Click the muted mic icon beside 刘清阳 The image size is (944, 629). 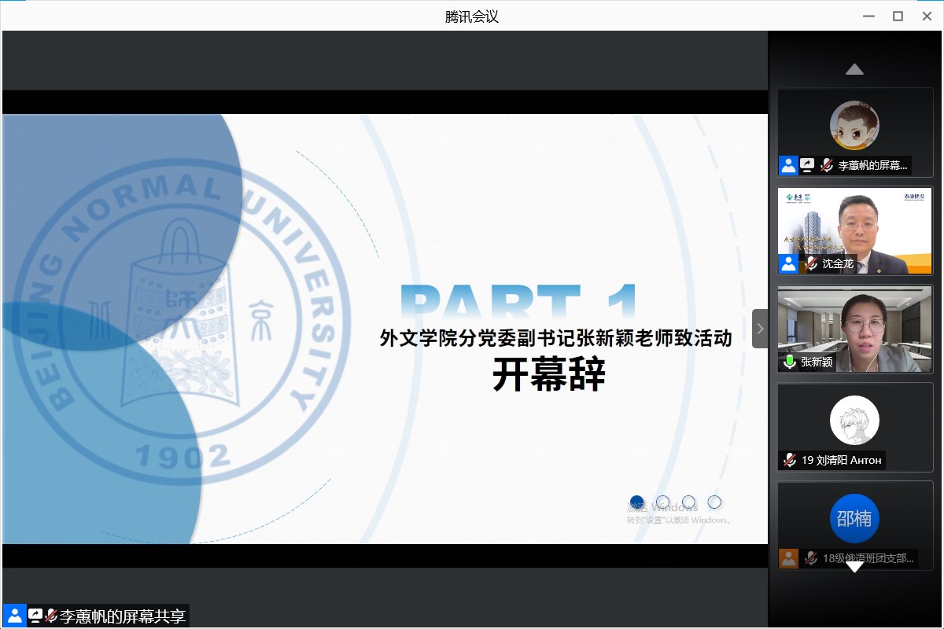[x=789, y=460]
